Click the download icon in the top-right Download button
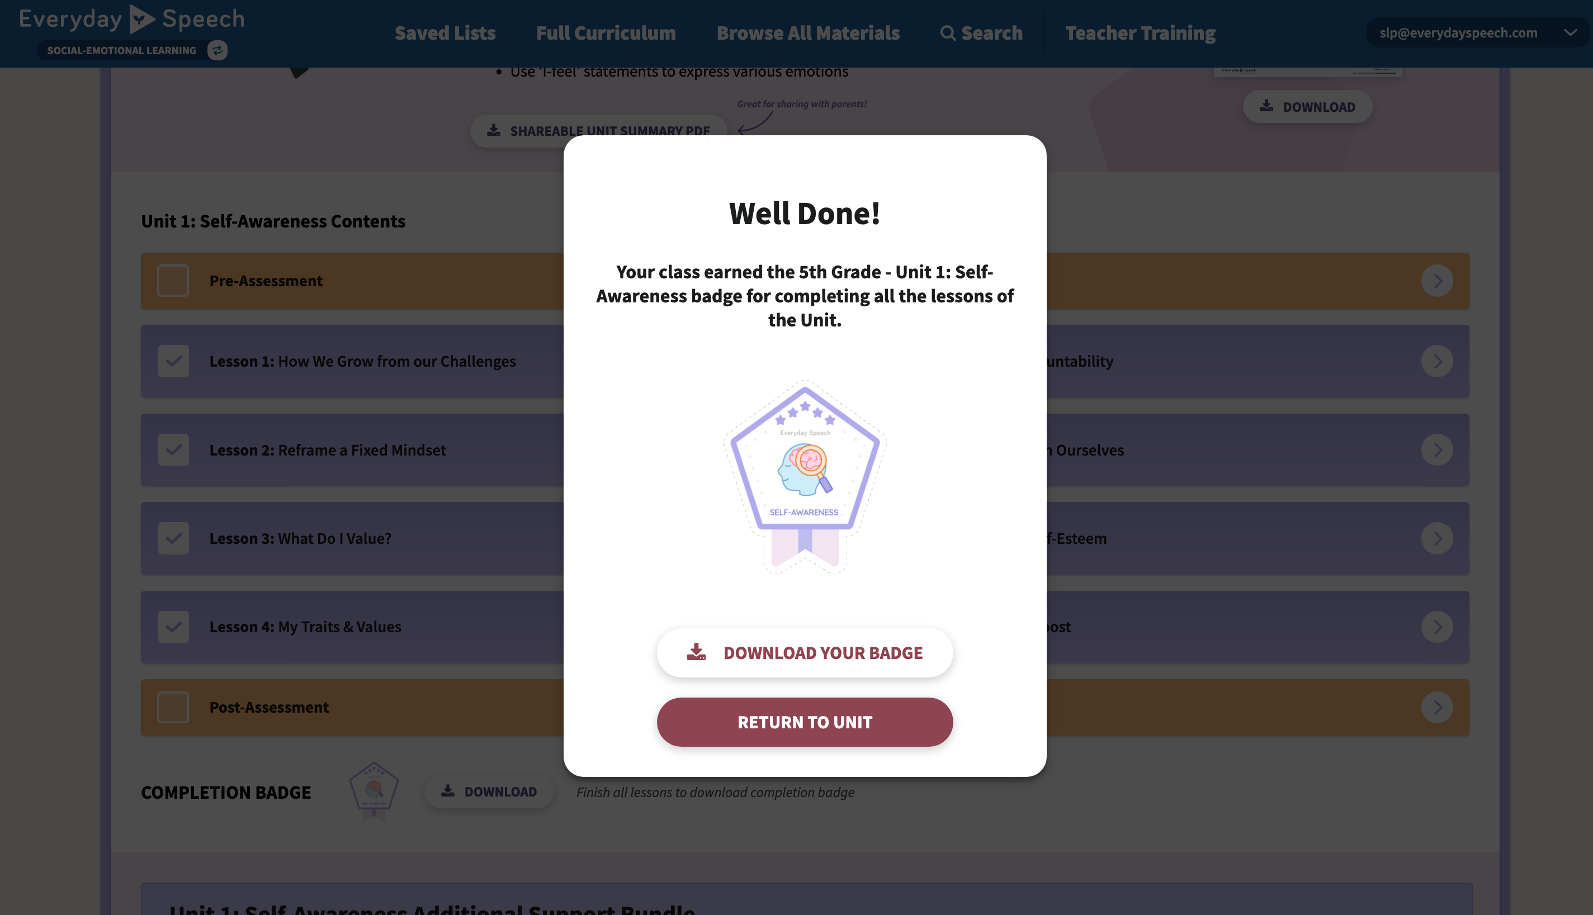The width and height of the screenshot is (1593, 915). (1266, 106)
